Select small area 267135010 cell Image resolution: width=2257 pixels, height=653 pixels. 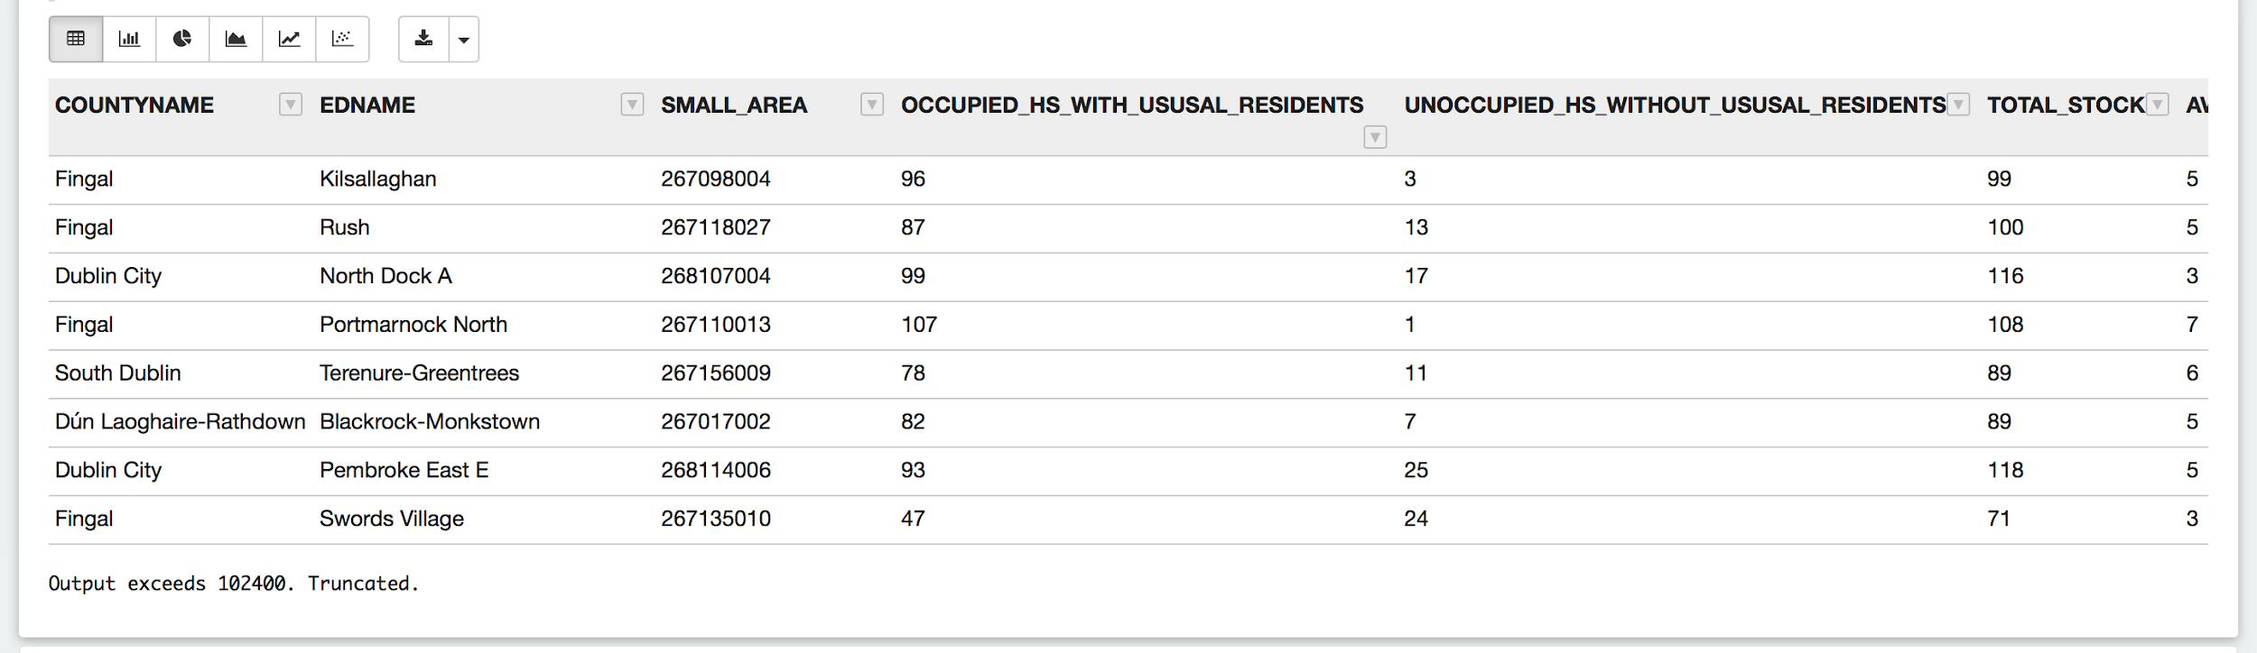coord(716,519)
